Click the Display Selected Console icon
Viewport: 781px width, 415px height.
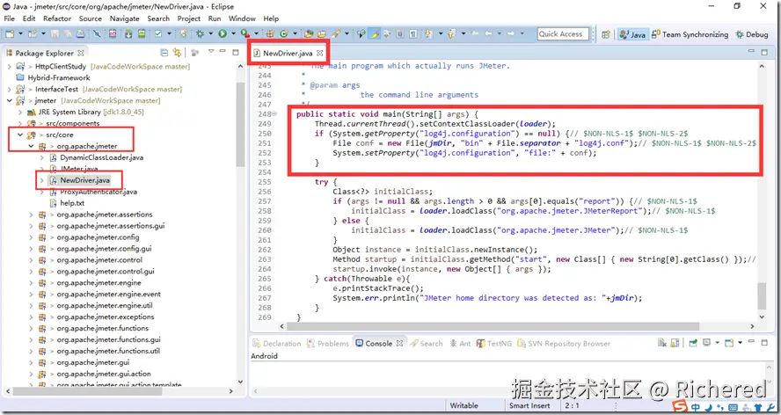point(707,343)
